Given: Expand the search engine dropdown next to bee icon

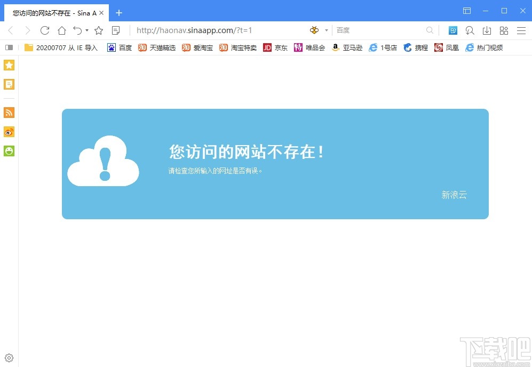Looking at the screenshot, I should [325, 30].
